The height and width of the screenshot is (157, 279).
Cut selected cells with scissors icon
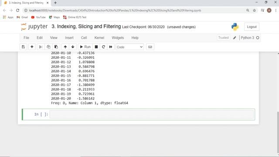(x=41, y=47)
